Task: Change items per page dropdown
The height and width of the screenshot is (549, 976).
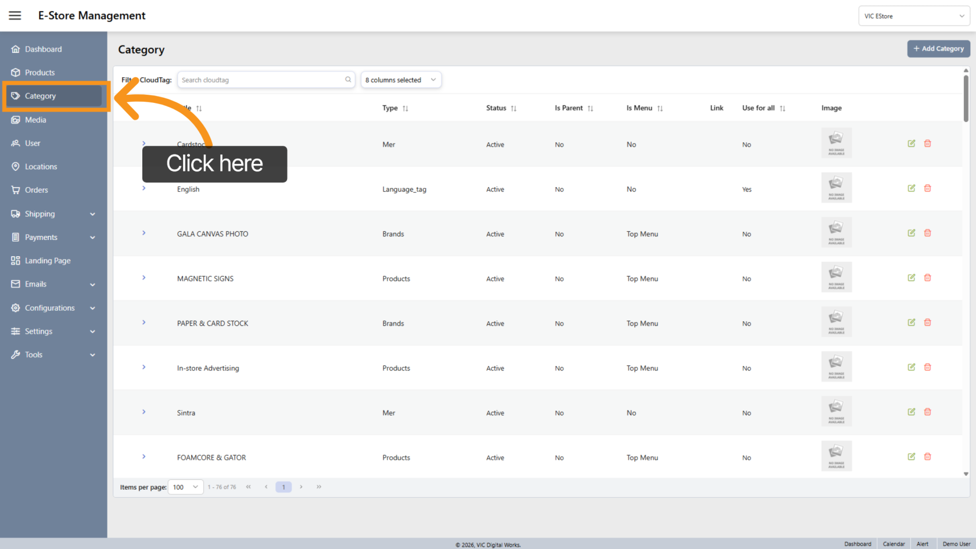Action: (185, 487)
